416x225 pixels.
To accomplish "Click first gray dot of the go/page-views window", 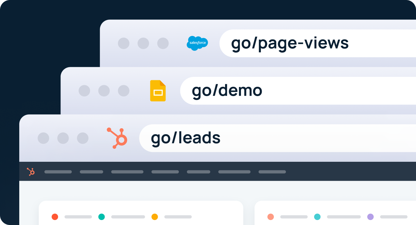I will click(124, 43).
